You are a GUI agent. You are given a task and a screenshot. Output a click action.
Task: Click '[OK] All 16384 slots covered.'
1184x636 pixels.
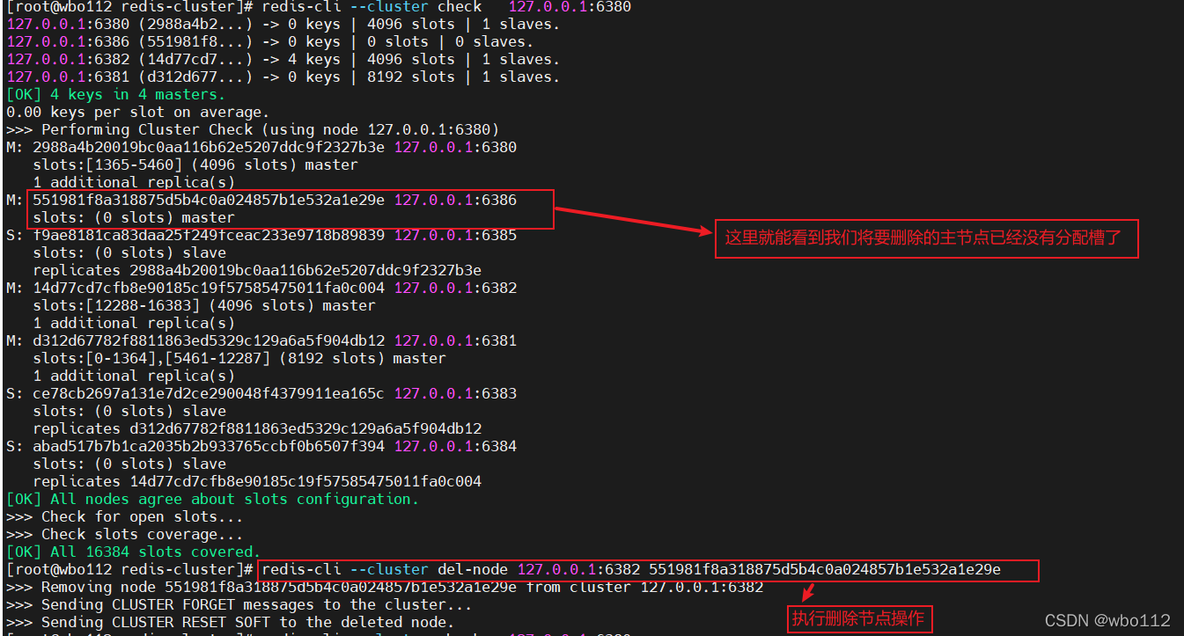tap(133, 552)
